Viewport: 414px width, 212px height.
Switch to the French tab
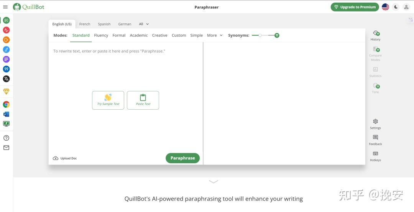pos(85,24)
